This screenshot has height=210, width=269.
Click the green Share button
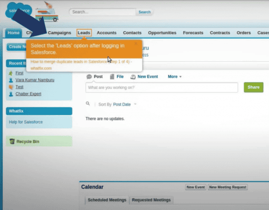[x=253, y=87]
